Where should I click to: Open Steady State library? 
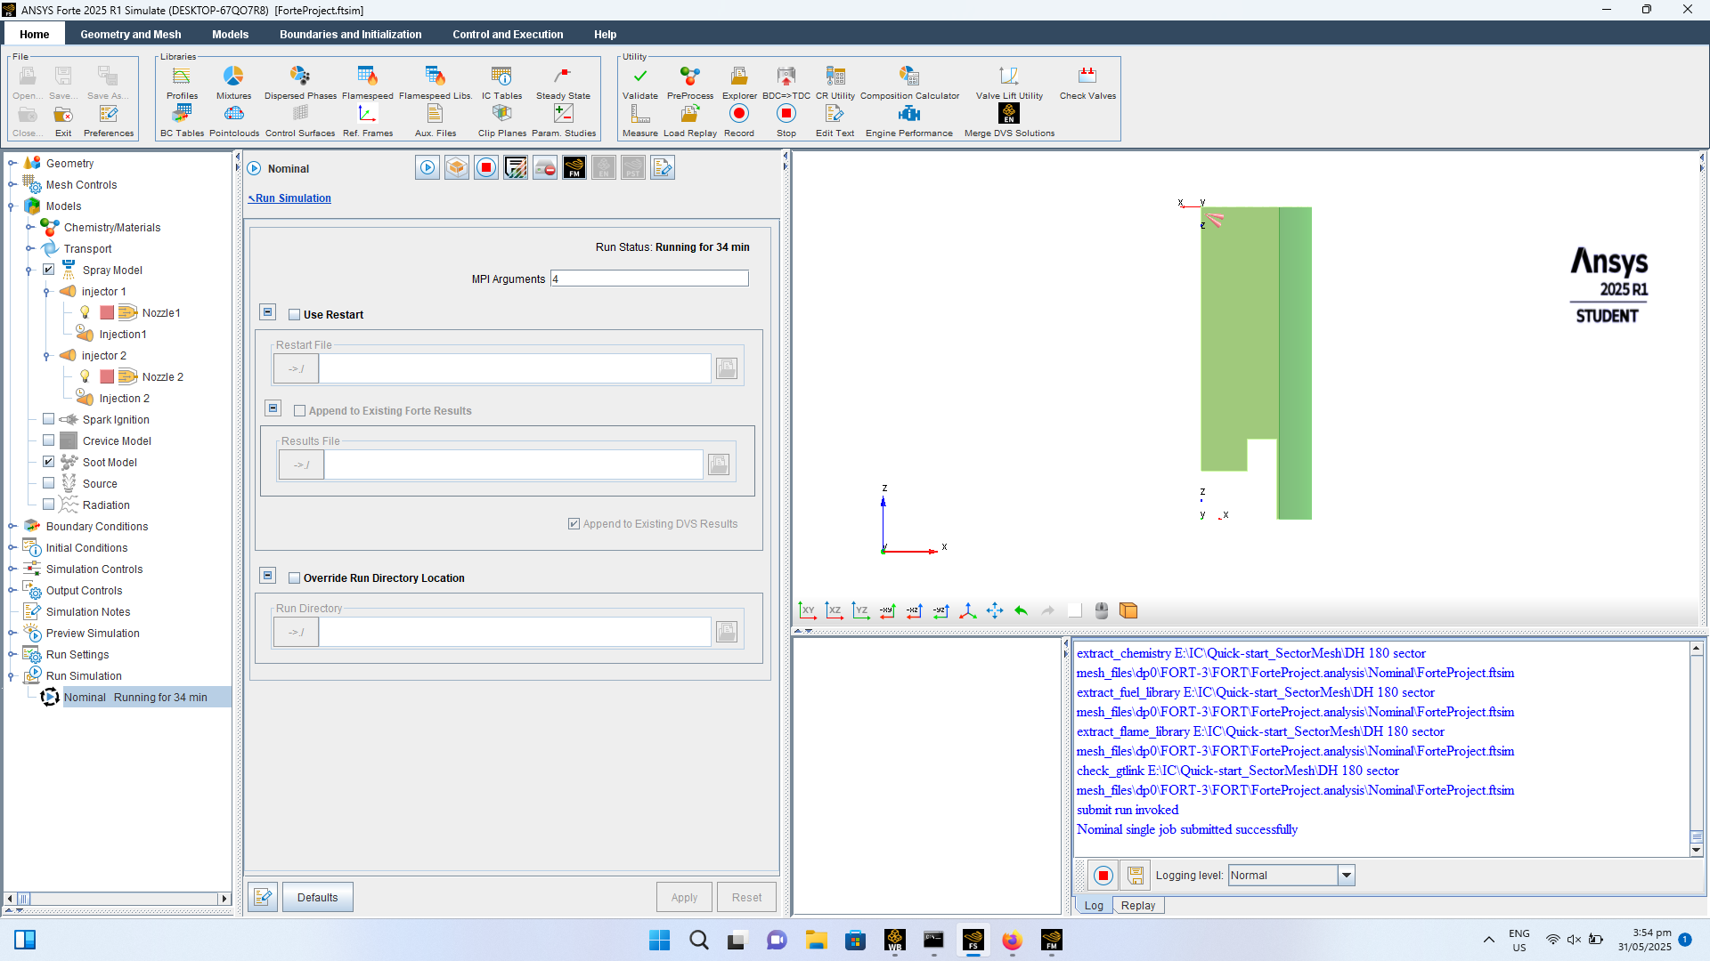pyautogui.click(x=563, y=82)
